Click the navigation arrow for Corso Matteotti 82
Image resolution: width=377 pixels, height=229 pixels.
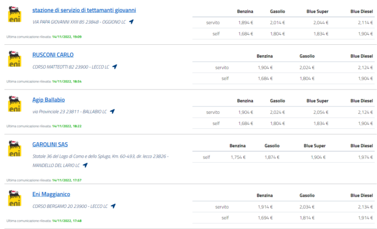[115, 67]
